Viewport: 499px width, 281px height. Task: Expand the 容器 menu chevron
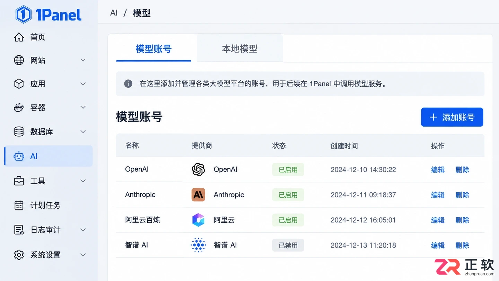(83, 108)
